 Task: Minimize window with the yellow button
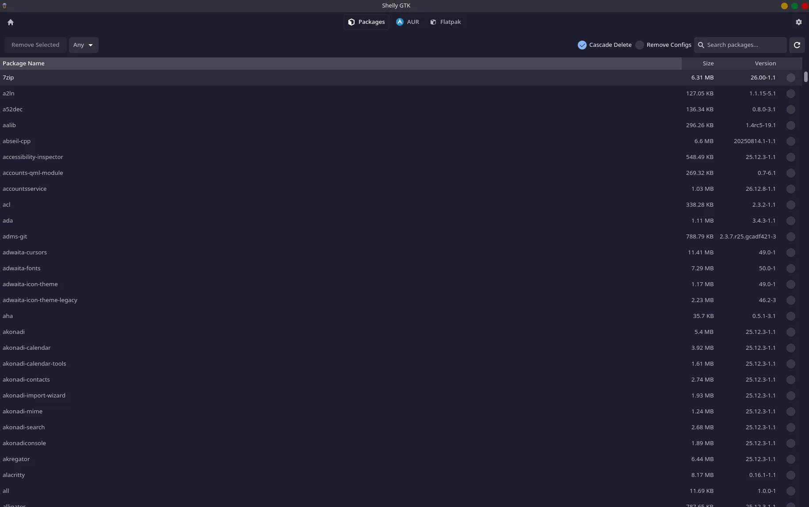(784, 6)
